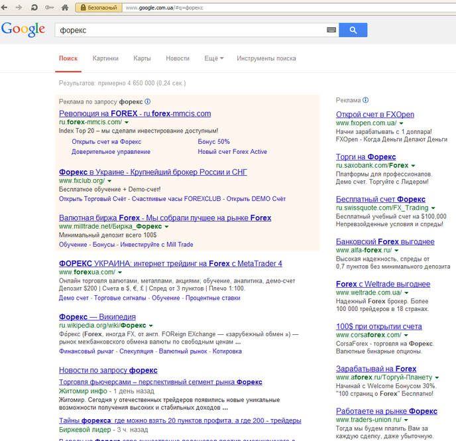The height and width of the screenshot is (441, 456).
Task: Expand dropdown arrow next to www.weltrade.com.ua/
Action: (x=406, y=293)
